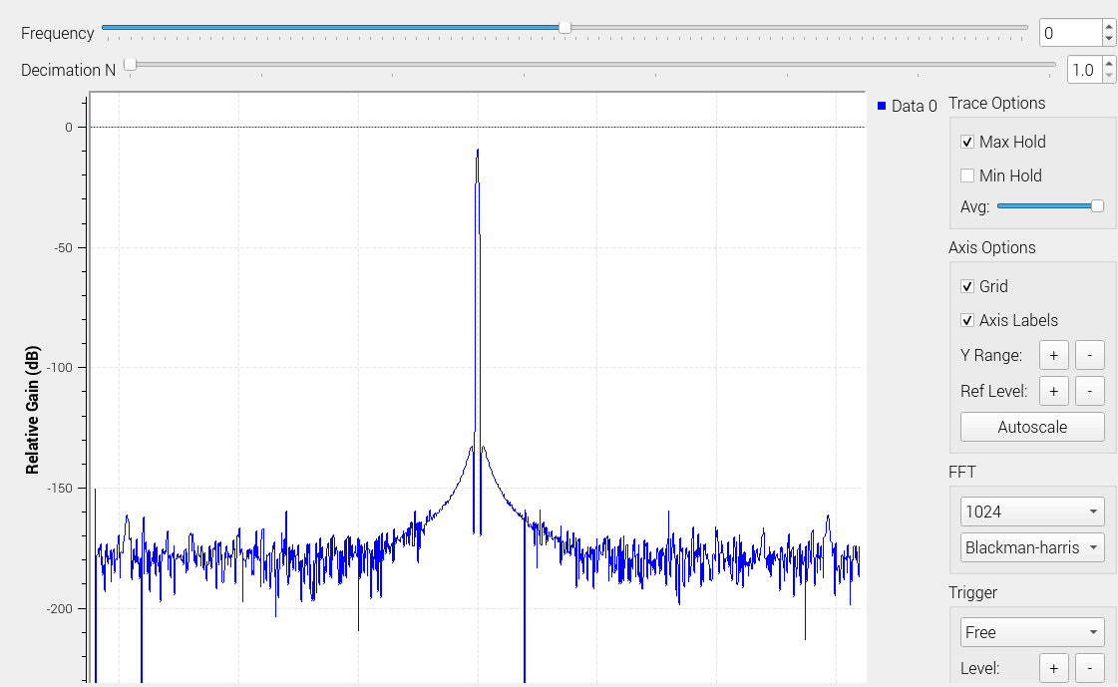This screenshot has width=1118, height=687.
Task: Disable the Max Hold checkbox
Action: (967, 142)
